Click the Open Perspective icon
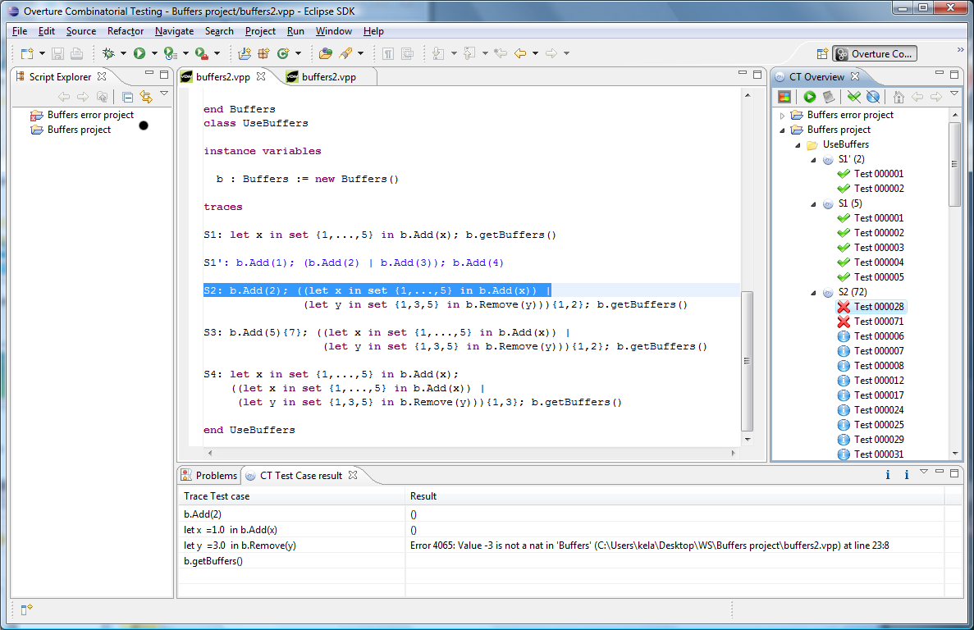 tap(822, 54)
